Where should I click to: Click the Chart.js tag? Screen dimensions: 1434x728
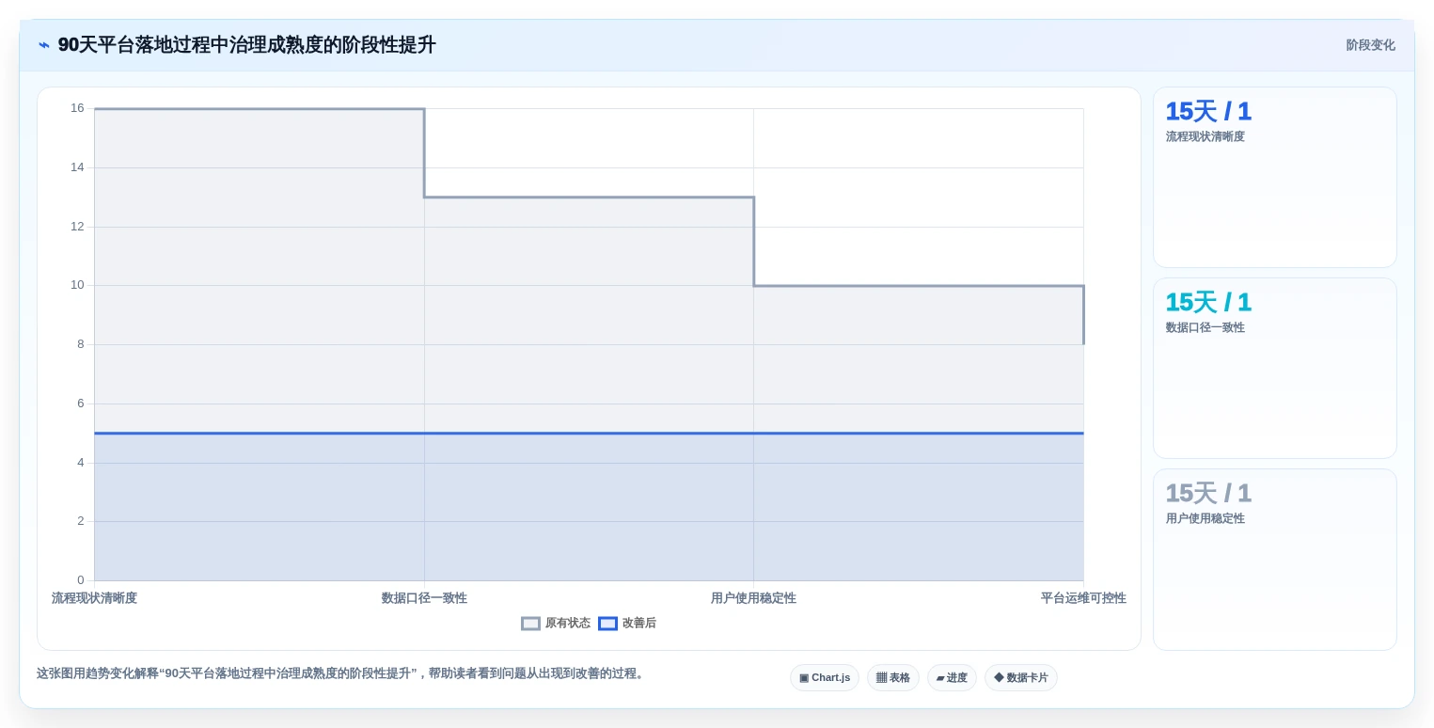[x=825, y=677]
